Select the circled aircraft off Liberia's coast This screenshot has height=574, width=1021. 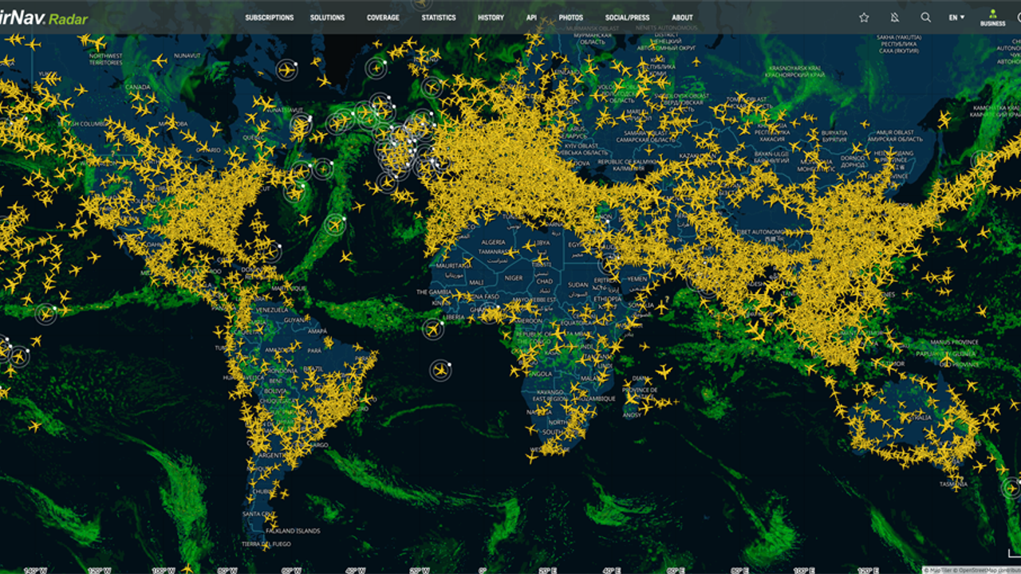[x=433, y=328]
